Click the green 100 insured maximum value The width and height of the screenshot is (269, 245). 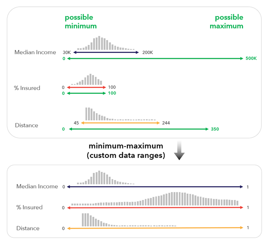[112, 93]
